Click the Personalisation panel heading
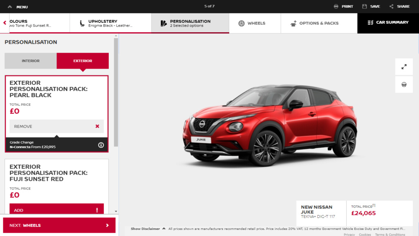419x236 pixels. 31,42
